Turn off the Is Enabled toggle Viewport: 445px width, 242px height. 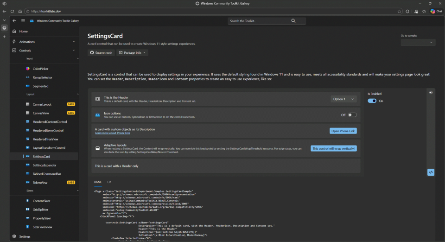point(372,101)
